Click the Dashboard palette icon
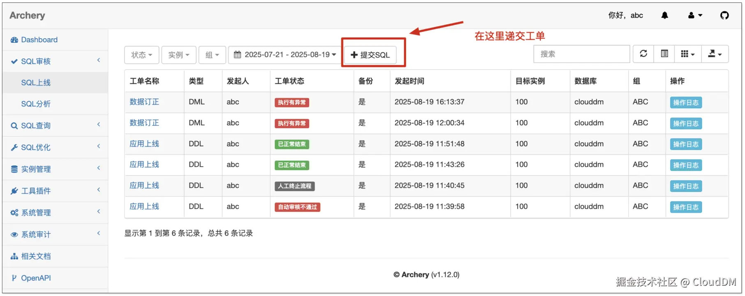Image resolution: width=745 pixels, height=296 pixels. click(14, 40)
